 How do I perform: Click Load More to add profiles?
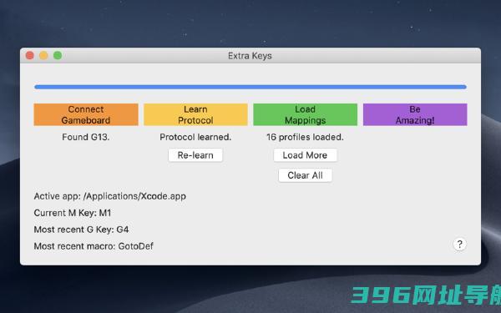[x=305, y=155]
